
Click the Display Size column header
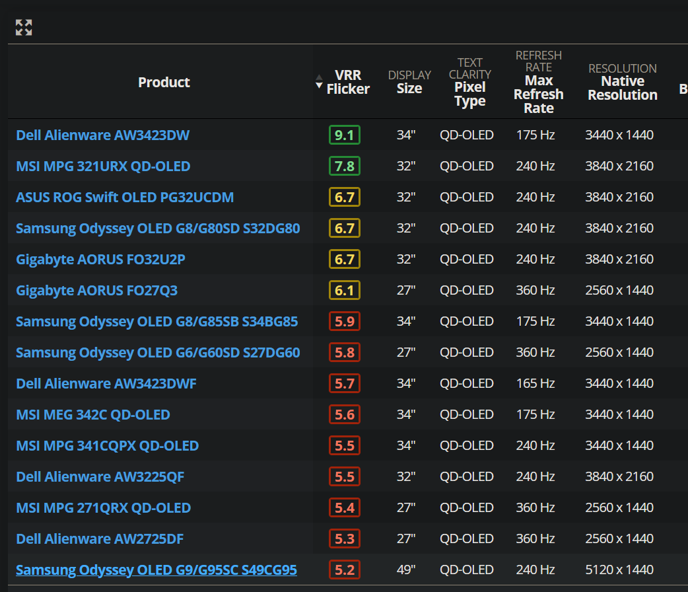(x=409, y=82)
